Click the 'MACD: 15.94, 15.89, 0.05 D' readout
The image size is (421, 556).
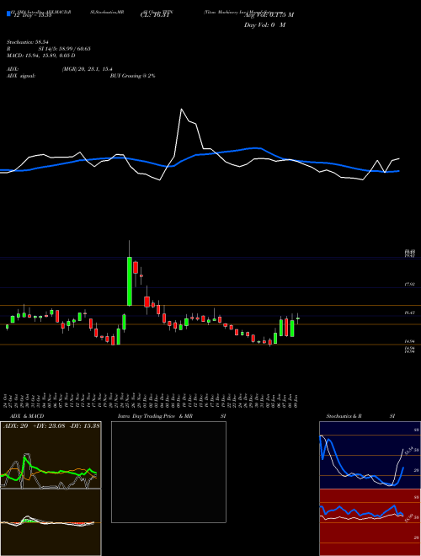(40, 56)
